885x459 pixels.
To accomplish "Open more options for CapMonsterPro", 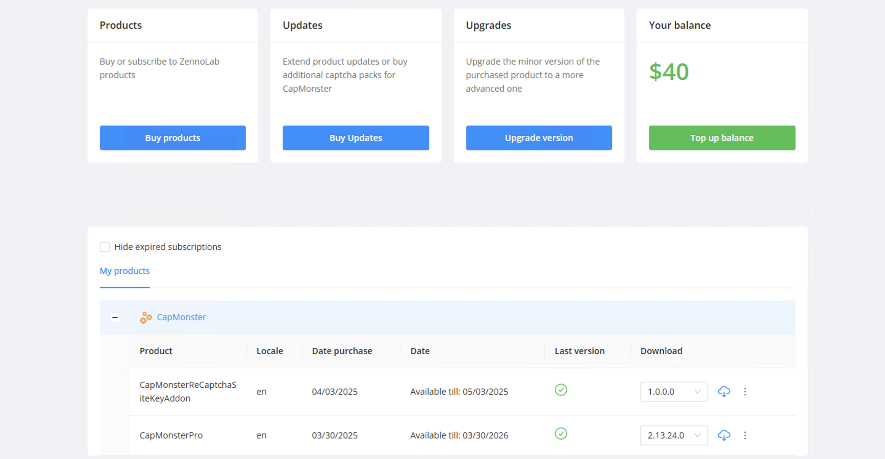I will [x=745, y=435].
